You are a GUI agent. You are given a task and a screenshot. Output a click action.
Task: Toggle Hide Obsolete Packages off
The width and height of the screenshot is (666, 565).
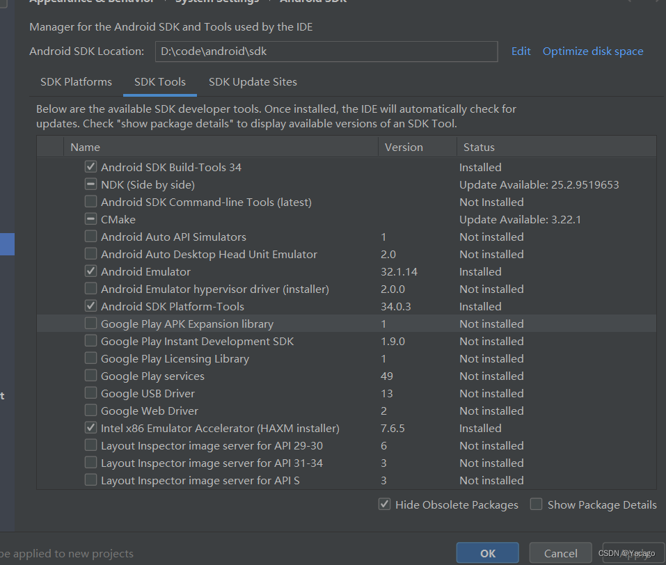(x=385, y=504)
